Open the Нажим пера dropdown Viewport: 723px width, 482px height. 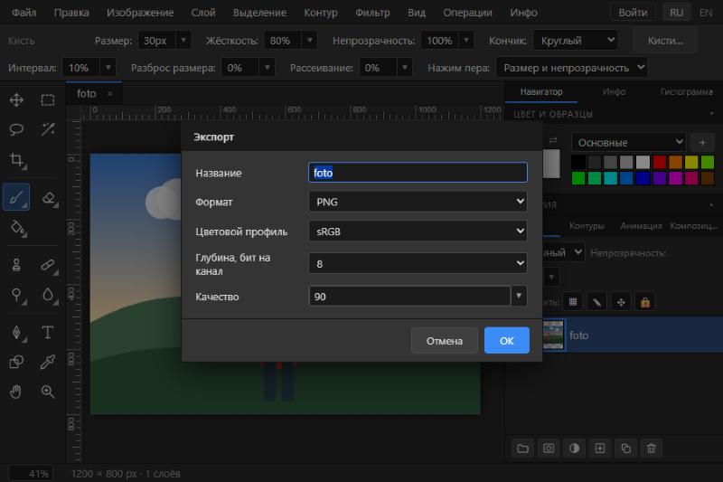point(571,67)
